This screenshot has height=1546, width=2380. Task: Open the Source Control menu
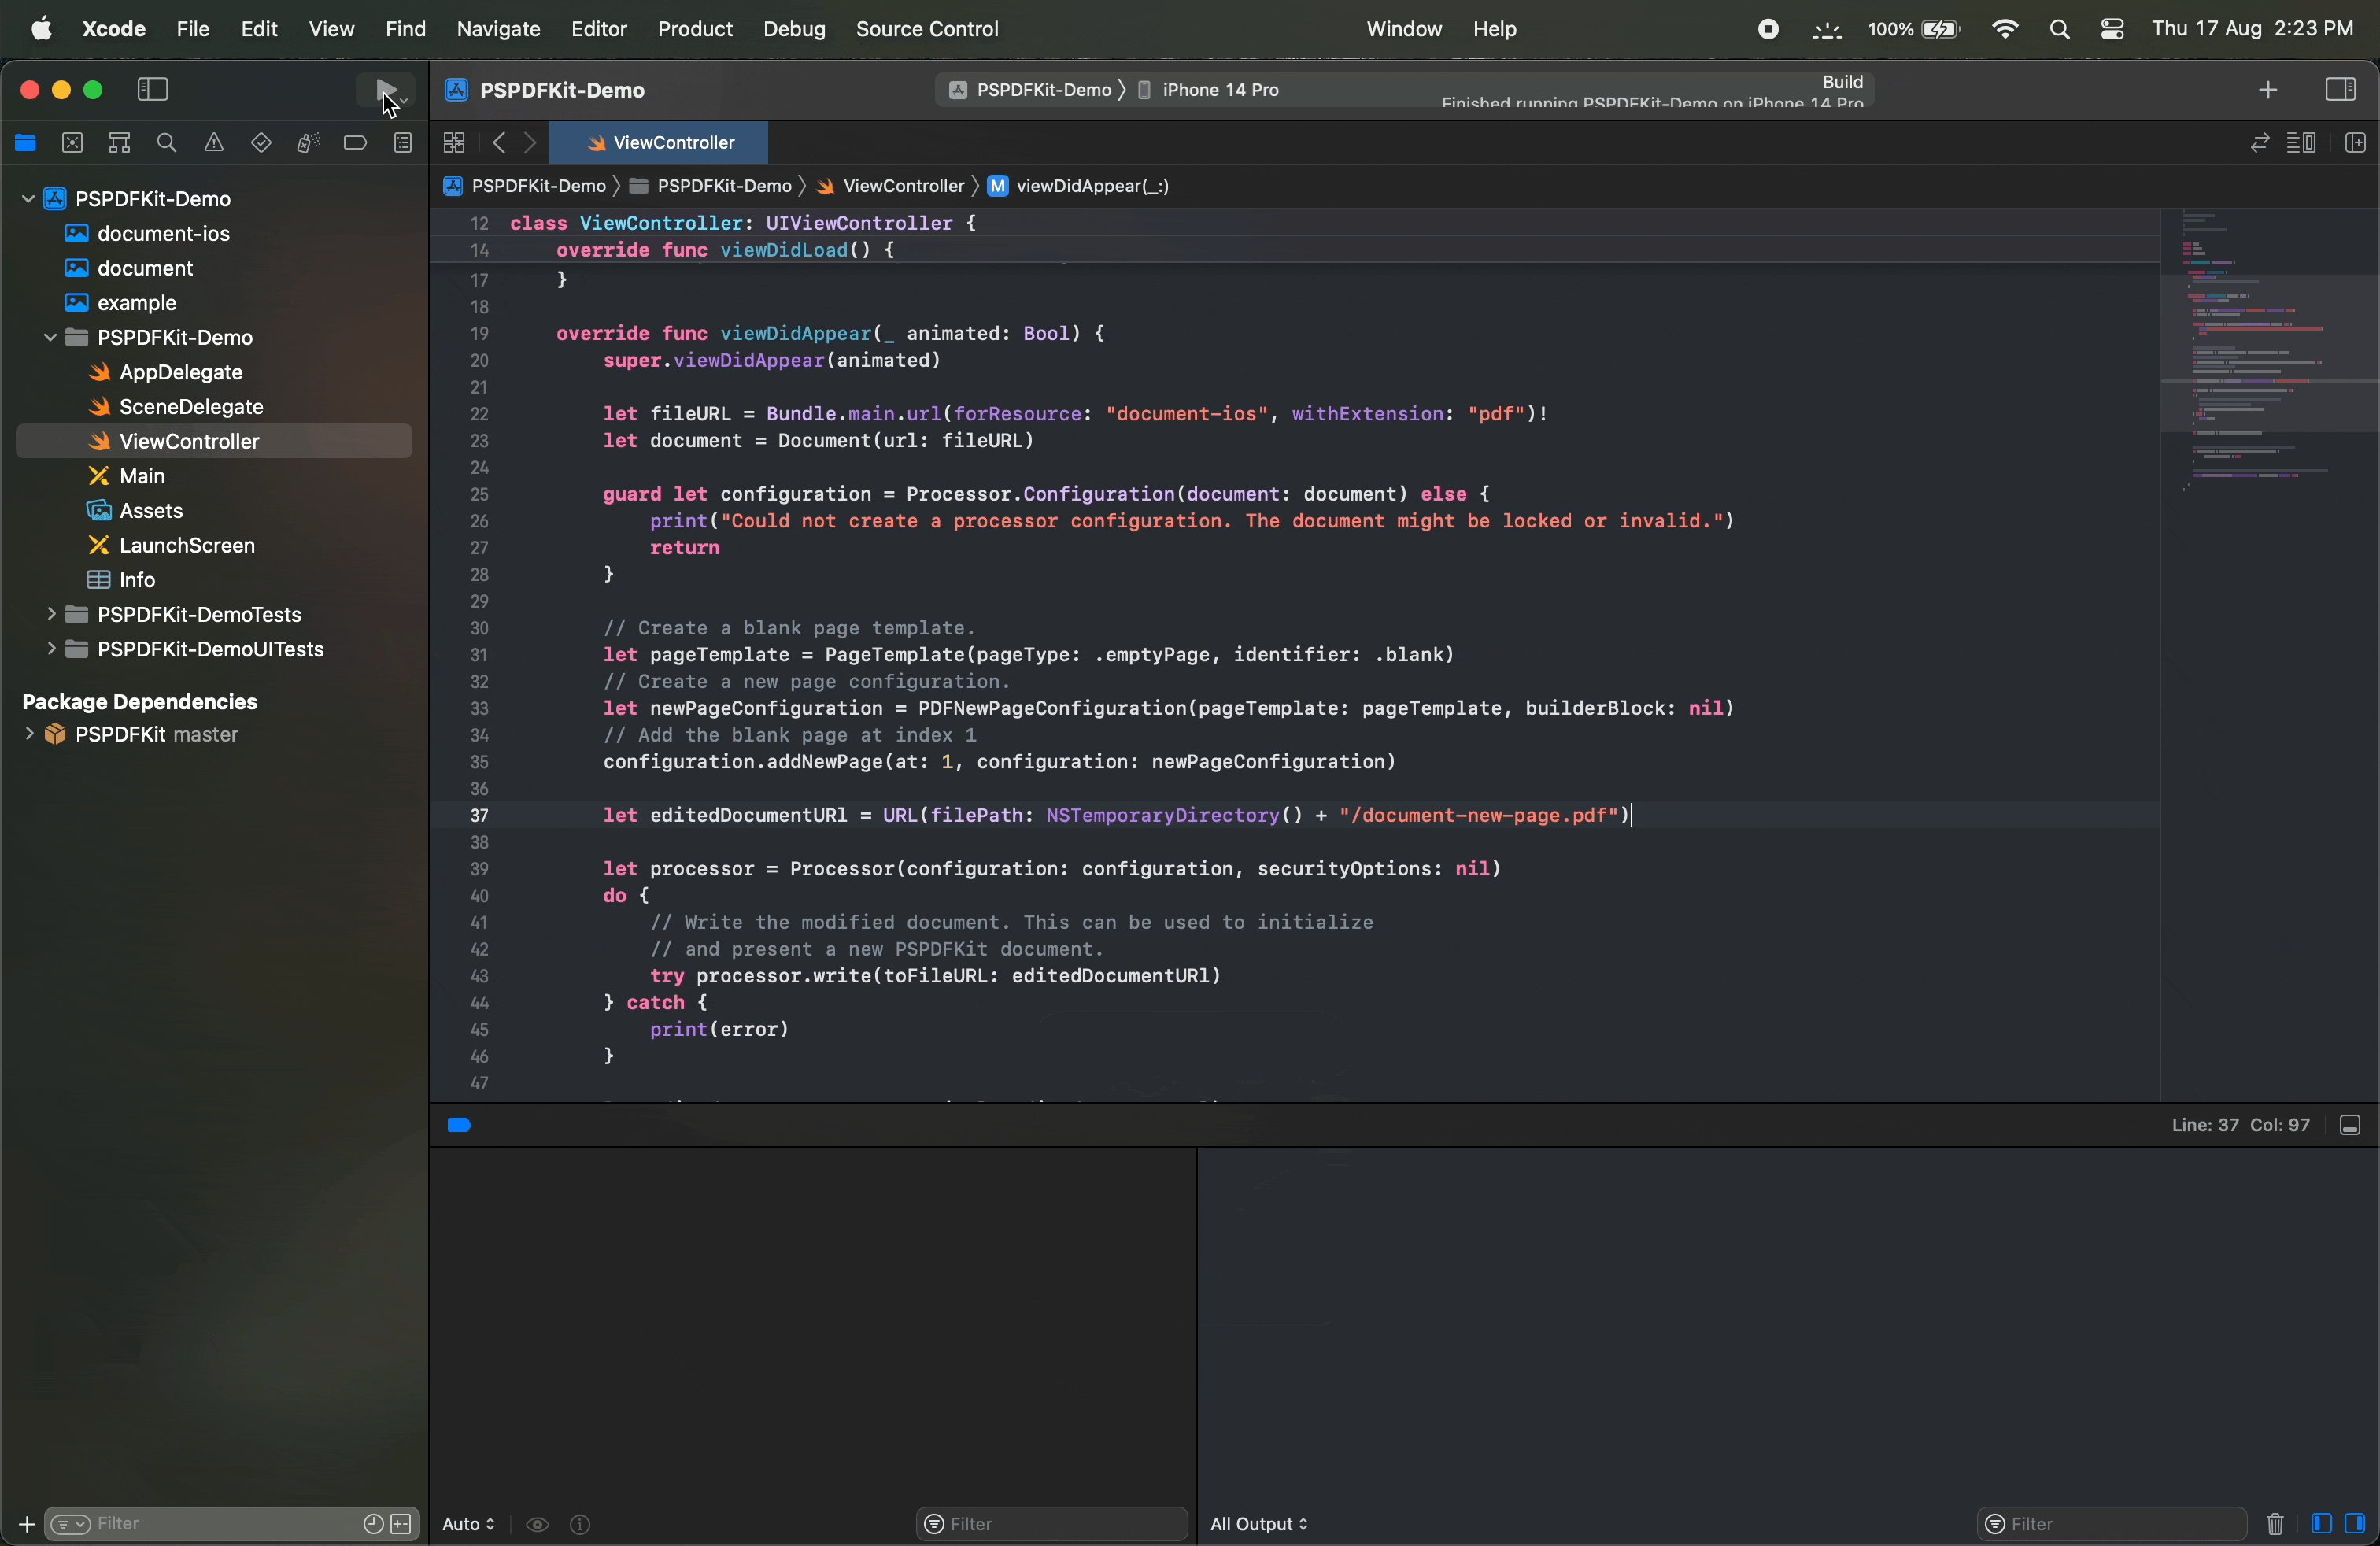(x=926, y=29)
